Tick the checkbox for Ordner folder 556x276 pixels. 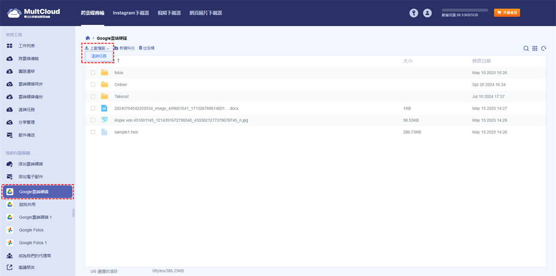pos(93,85)
